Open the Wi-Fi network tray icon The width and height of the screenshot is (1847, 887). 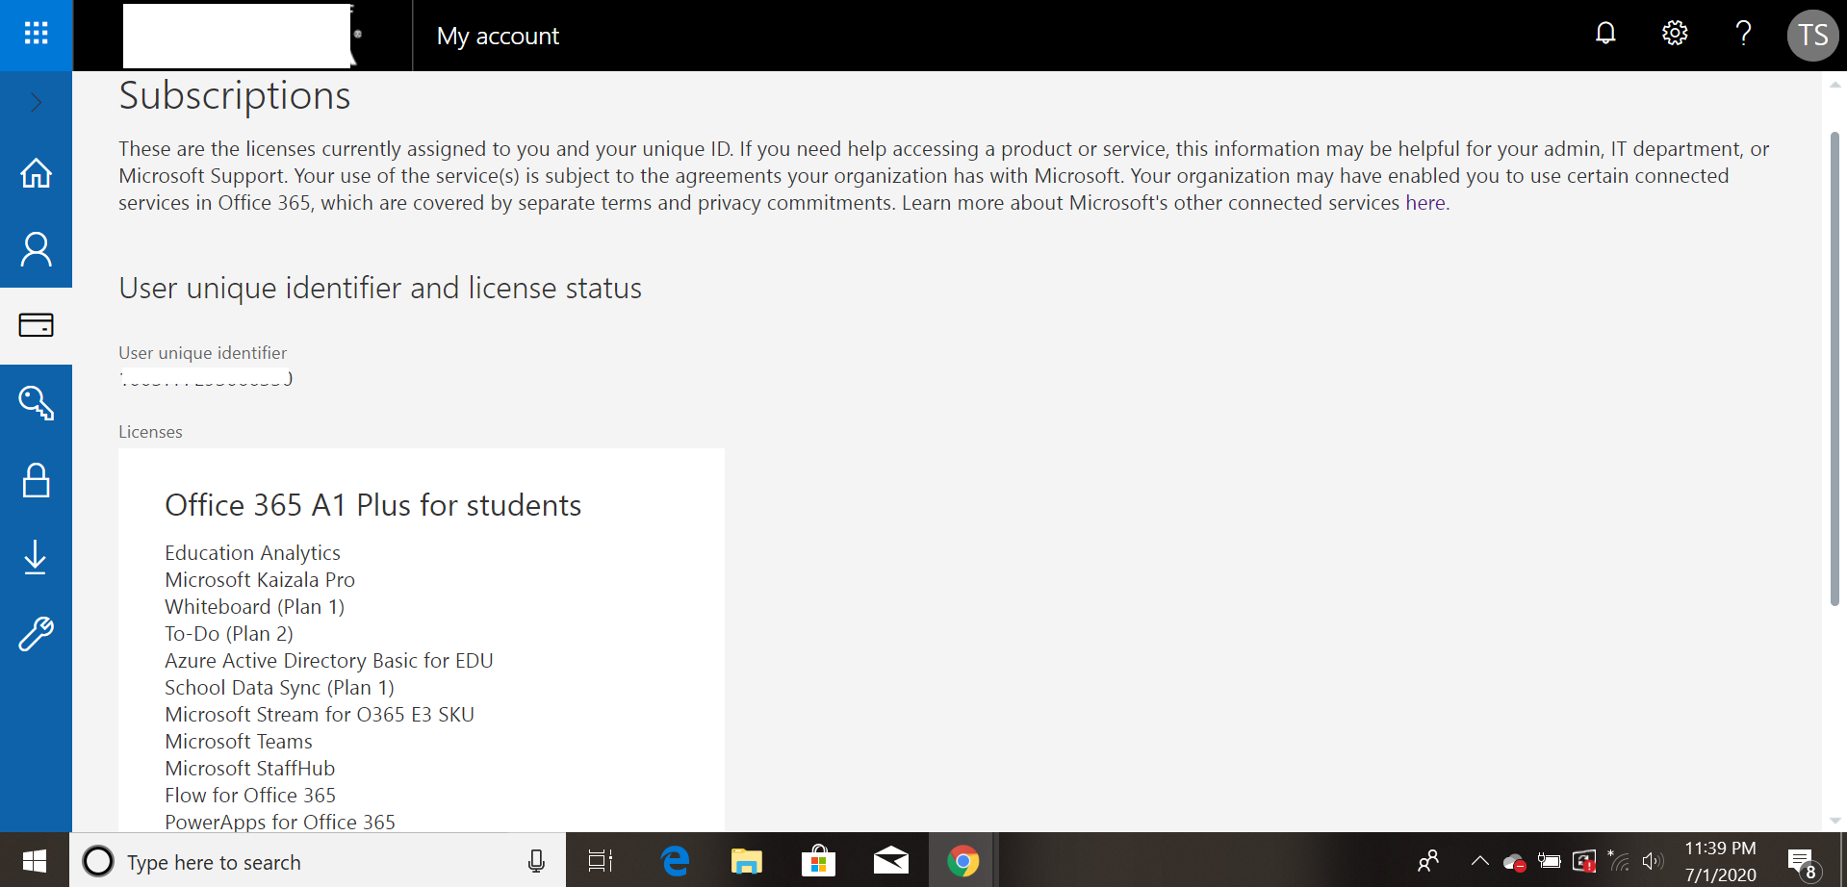(1619, 860)
